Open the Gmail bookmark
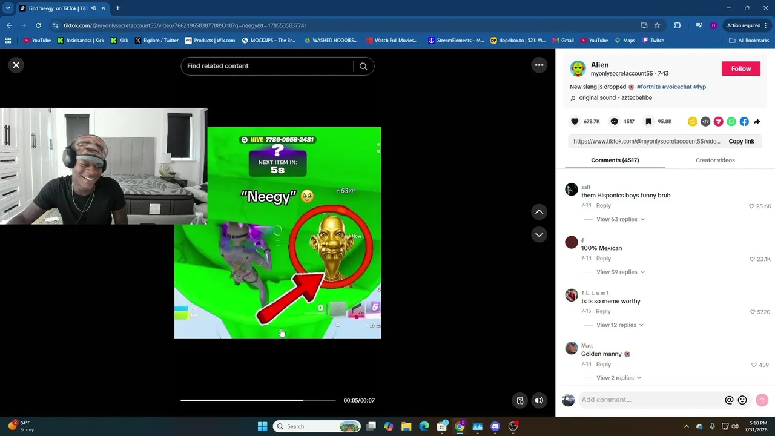The width and height of the screenshot is (775, 436). pyautogui.click(x=563, y=41)
